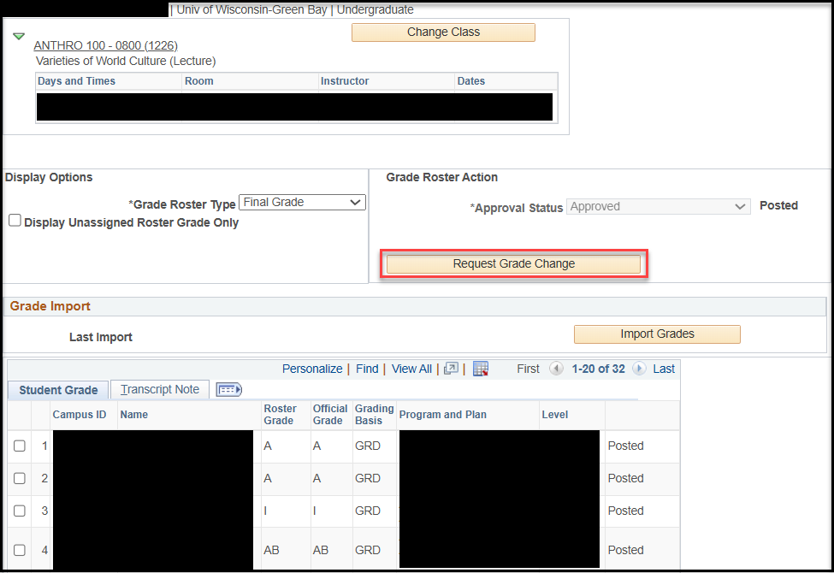
Task: Go to next page of roster rows
Action: (x=639, y=369)
